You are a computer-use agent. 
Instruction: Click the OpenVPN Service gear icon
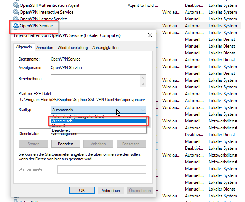click(16, 25)
